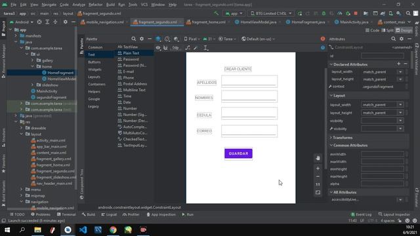Search in the Palette panel
The image size is (420, 236).
(133, 39)
